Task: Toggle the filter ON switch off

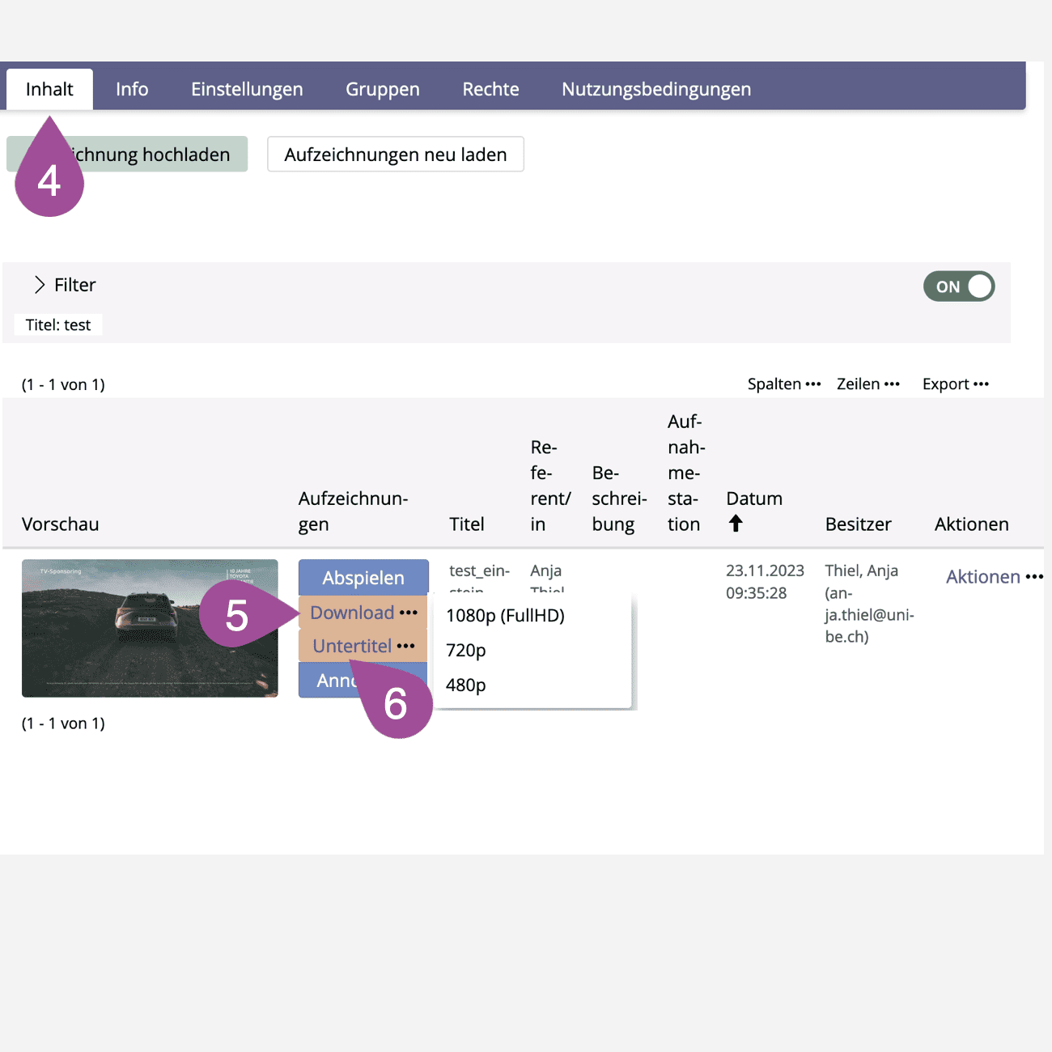Action: point(958,286)
